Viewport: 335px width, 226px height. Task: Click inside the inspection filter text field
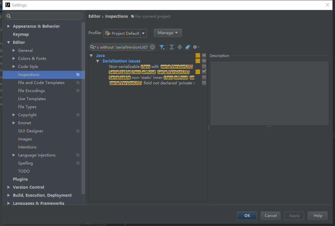point(122,47)
